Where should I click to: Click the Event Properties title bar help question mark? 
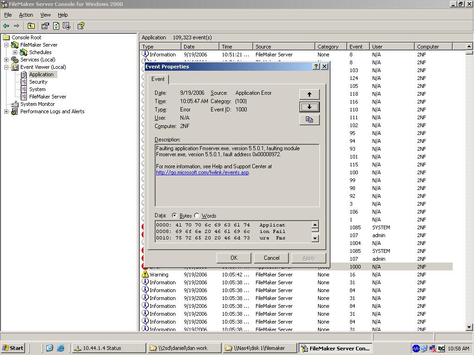[316, 67]
